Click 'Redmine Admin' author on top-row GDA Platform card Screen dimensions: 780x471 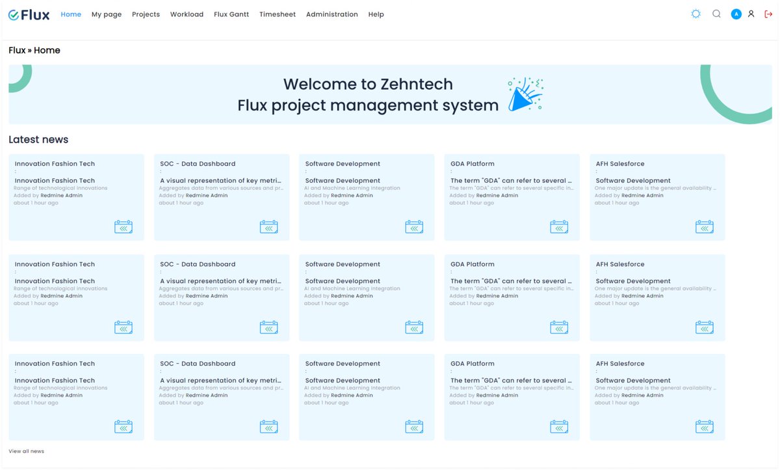tap(497, 195)
